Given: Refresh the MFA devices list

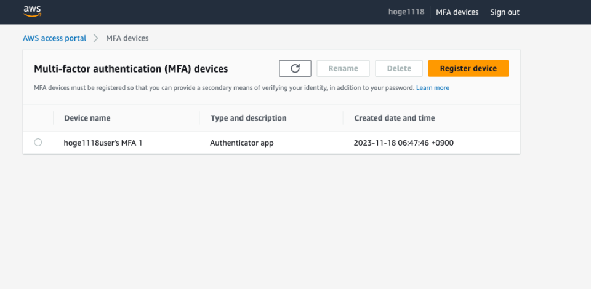Looking at the screenshot, I should tap(295, 68).
